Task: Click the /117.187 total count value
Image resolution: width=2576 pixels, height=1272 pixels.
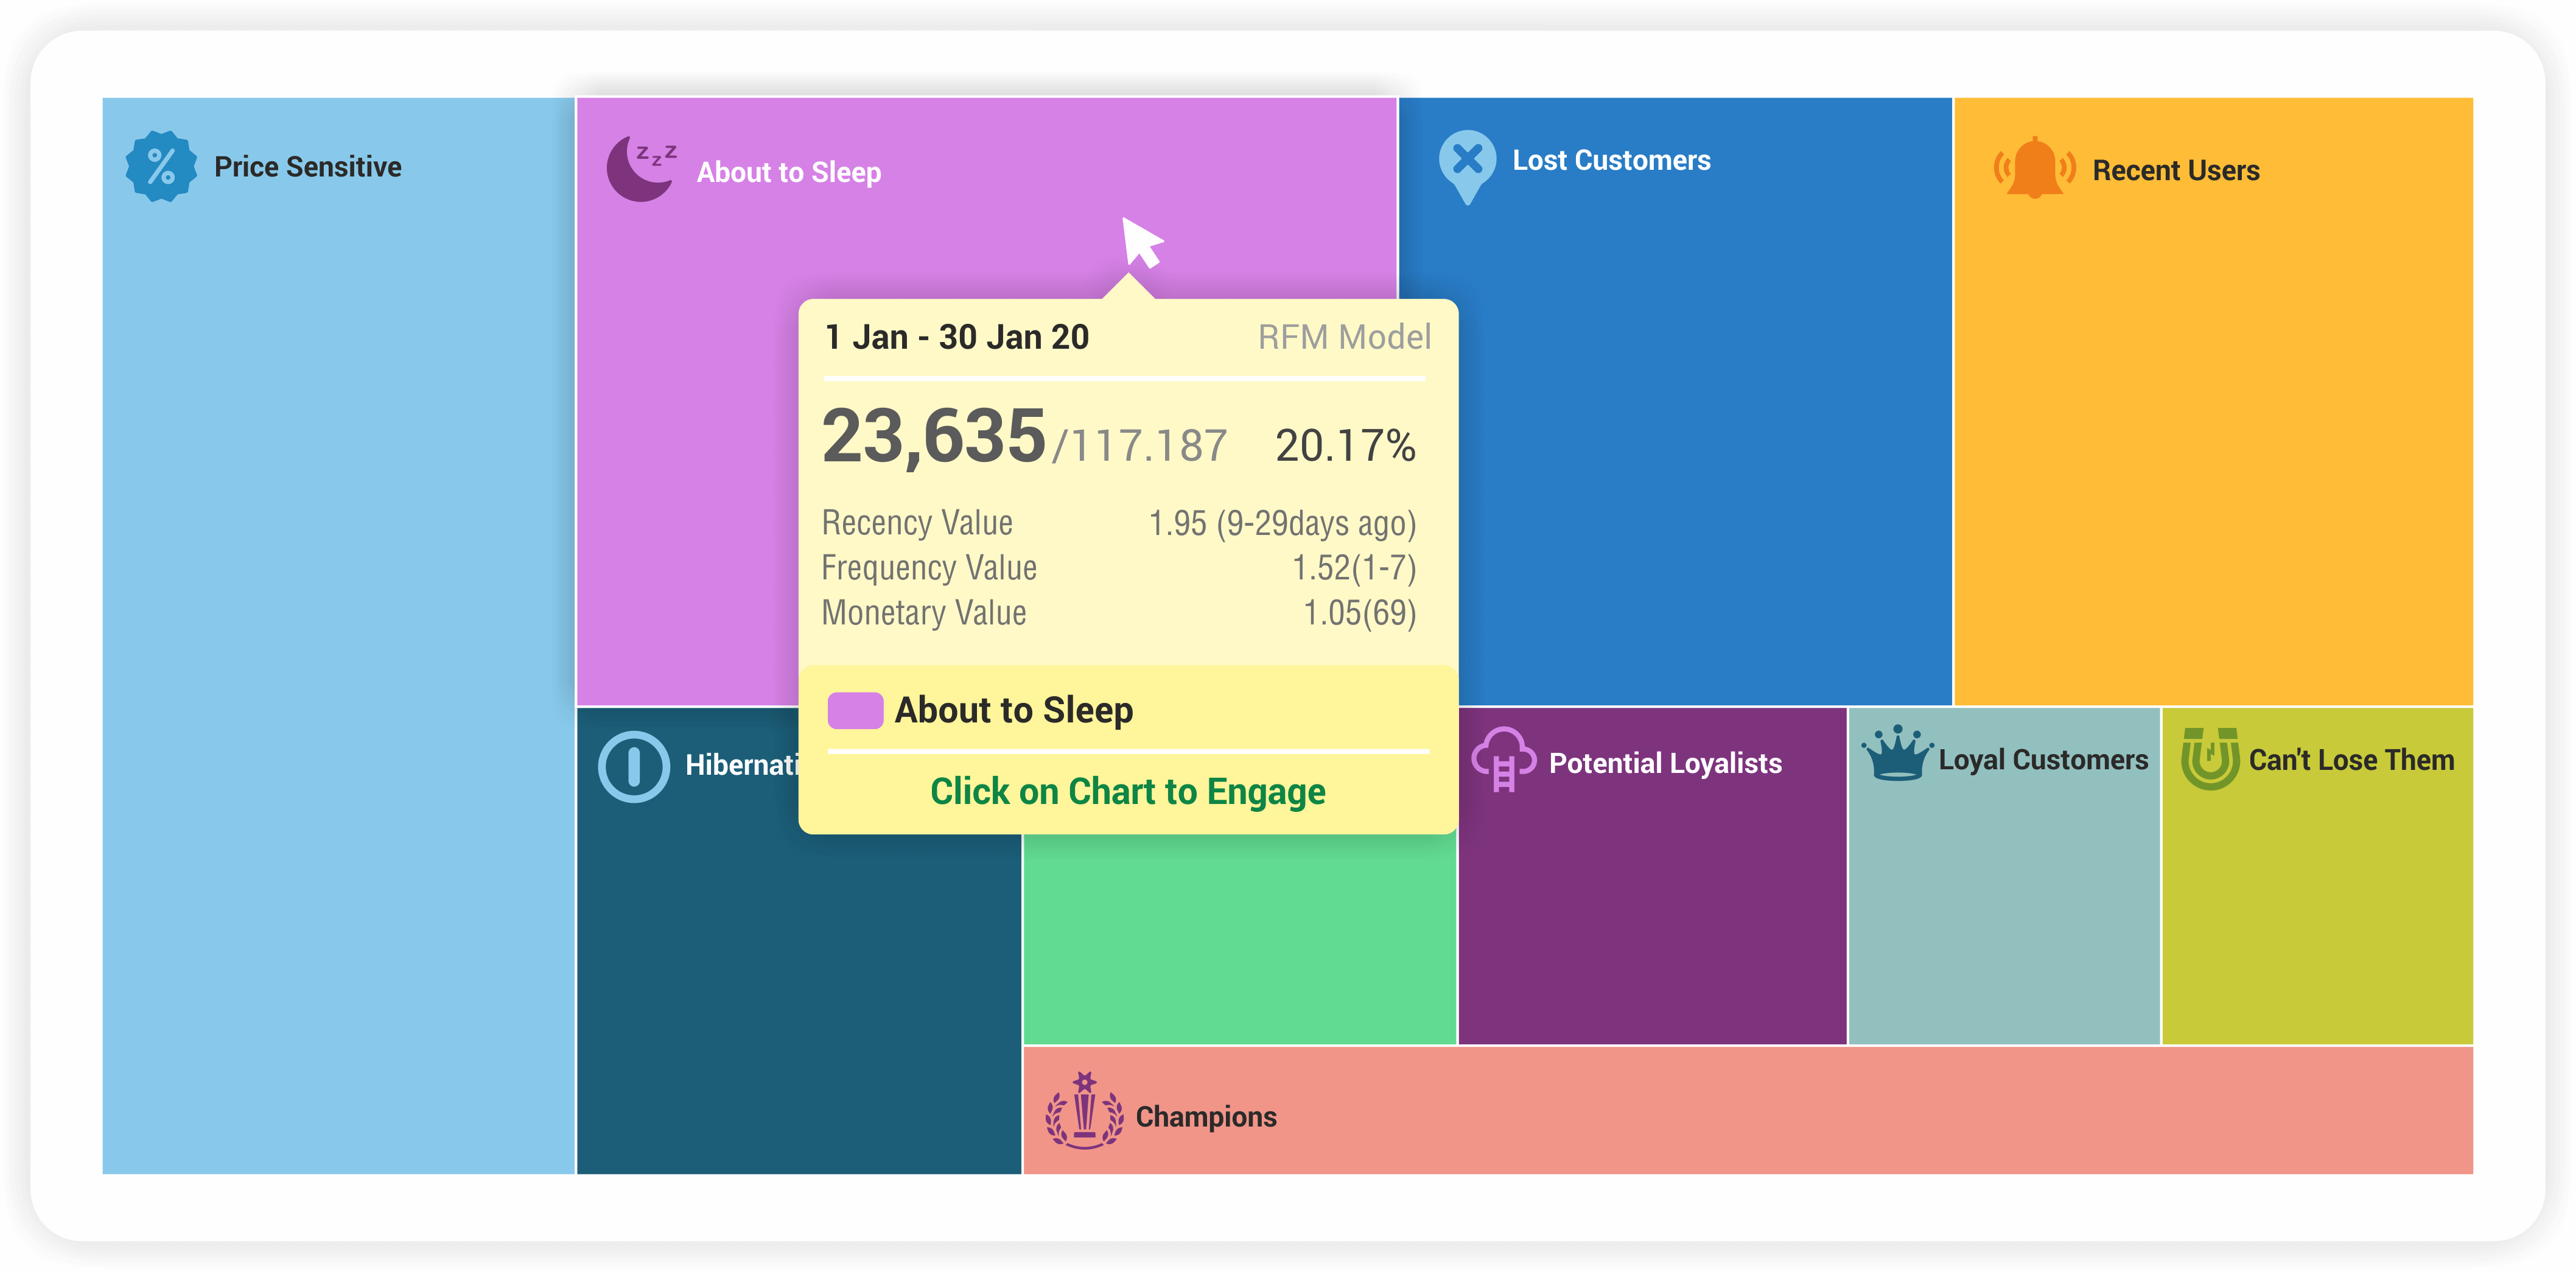Action: pyautogui.click(x=1139, y=445)
